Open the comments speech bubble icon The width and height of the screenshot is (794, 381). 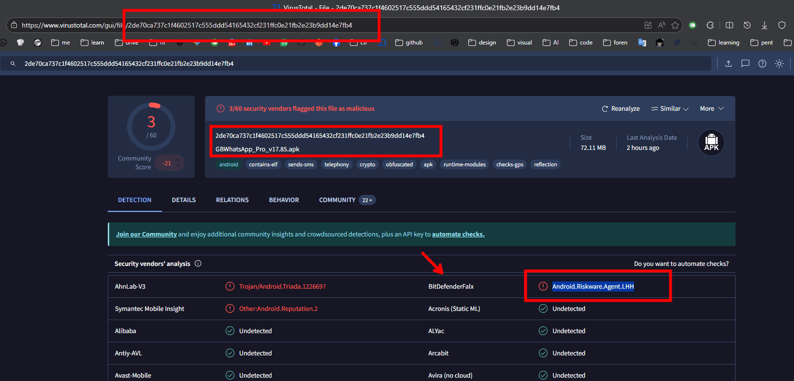pos(745,63)
